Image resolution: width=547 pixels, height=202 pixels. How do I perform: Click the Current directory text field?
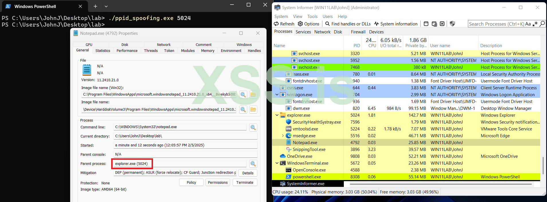point(185,136)
